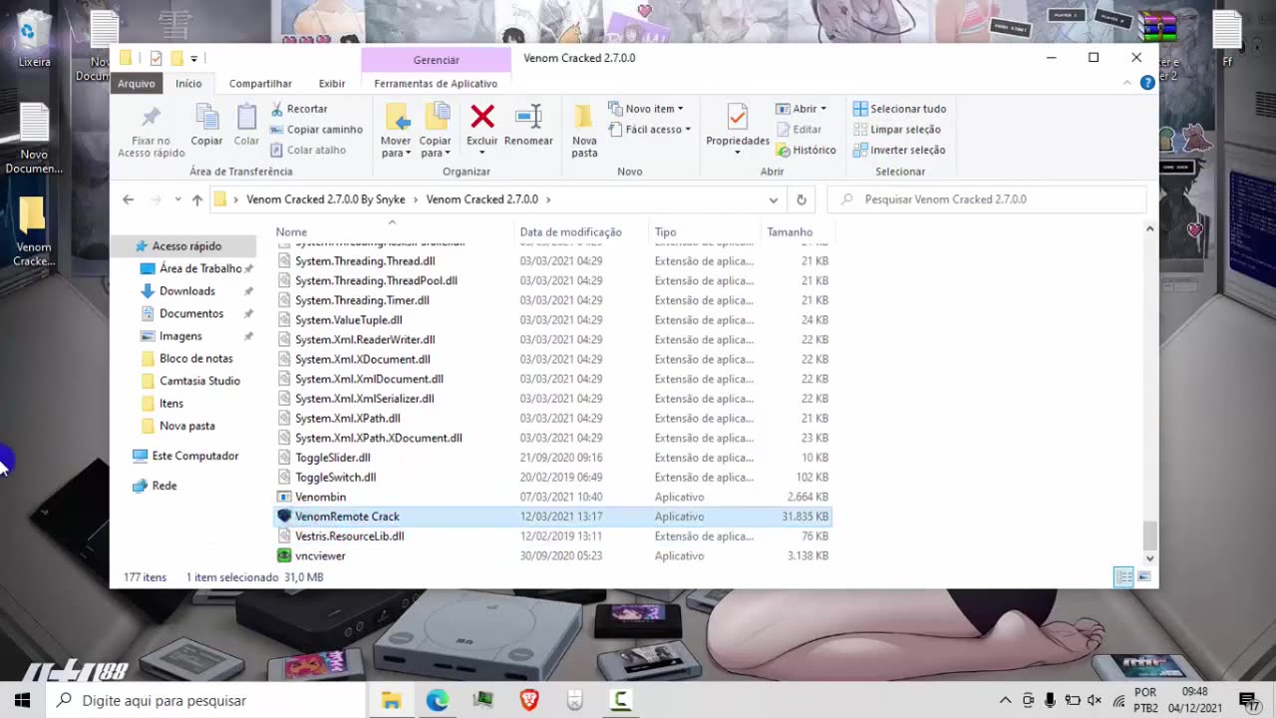Open Propriedades of selected file
1276x718 pixels.
pos(738,130)
